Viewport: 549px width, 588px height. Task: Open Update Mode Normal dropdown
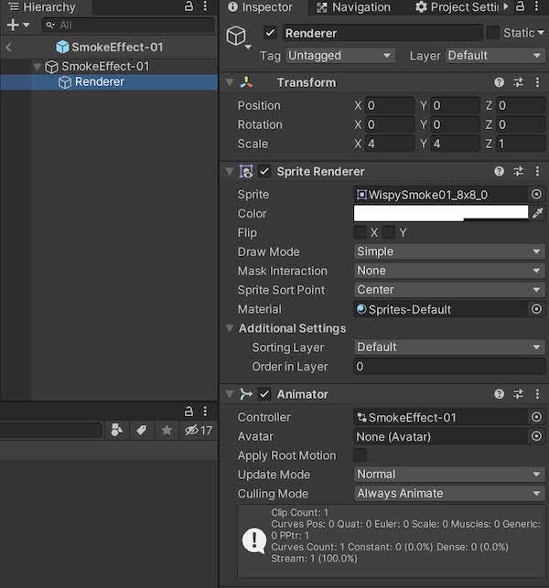point(449,474)
